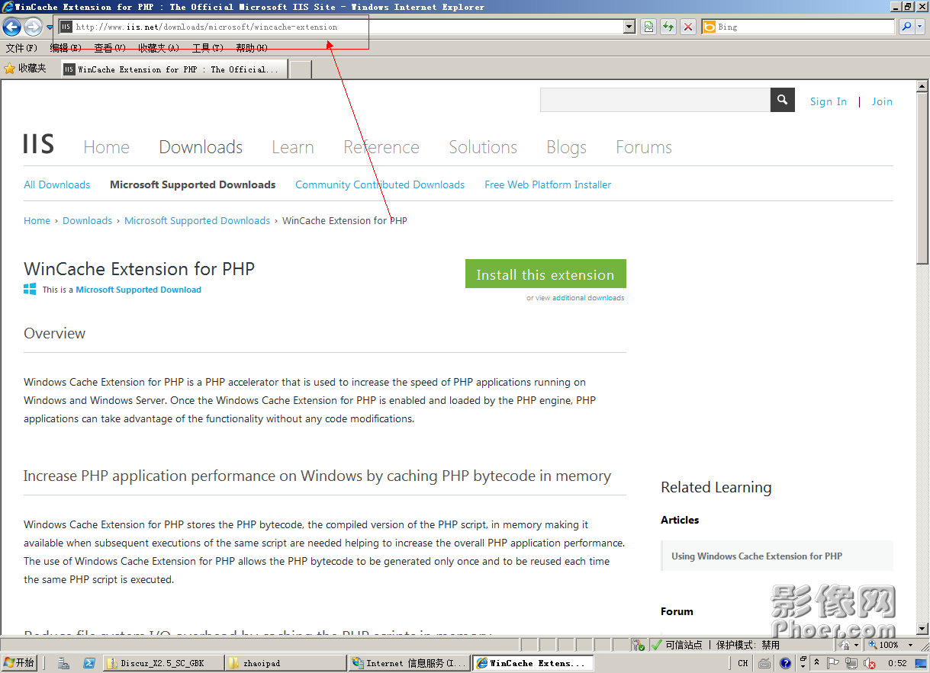This screenshot has height=673, width=930.
Task: Click the green Install this extension button
Action: click(x=545, y=274)
